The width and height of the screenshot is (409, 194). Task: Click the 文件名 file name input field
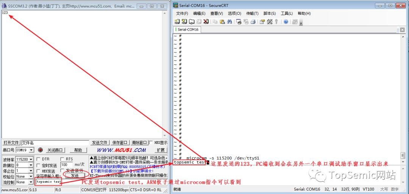pos(55,143)
